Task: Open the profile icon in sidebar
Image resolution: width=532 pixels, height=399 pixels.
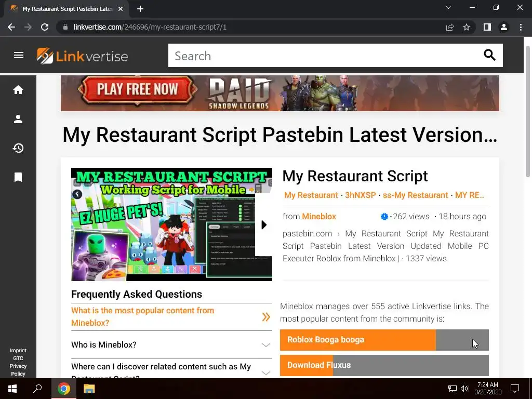Action: [18, 119]
